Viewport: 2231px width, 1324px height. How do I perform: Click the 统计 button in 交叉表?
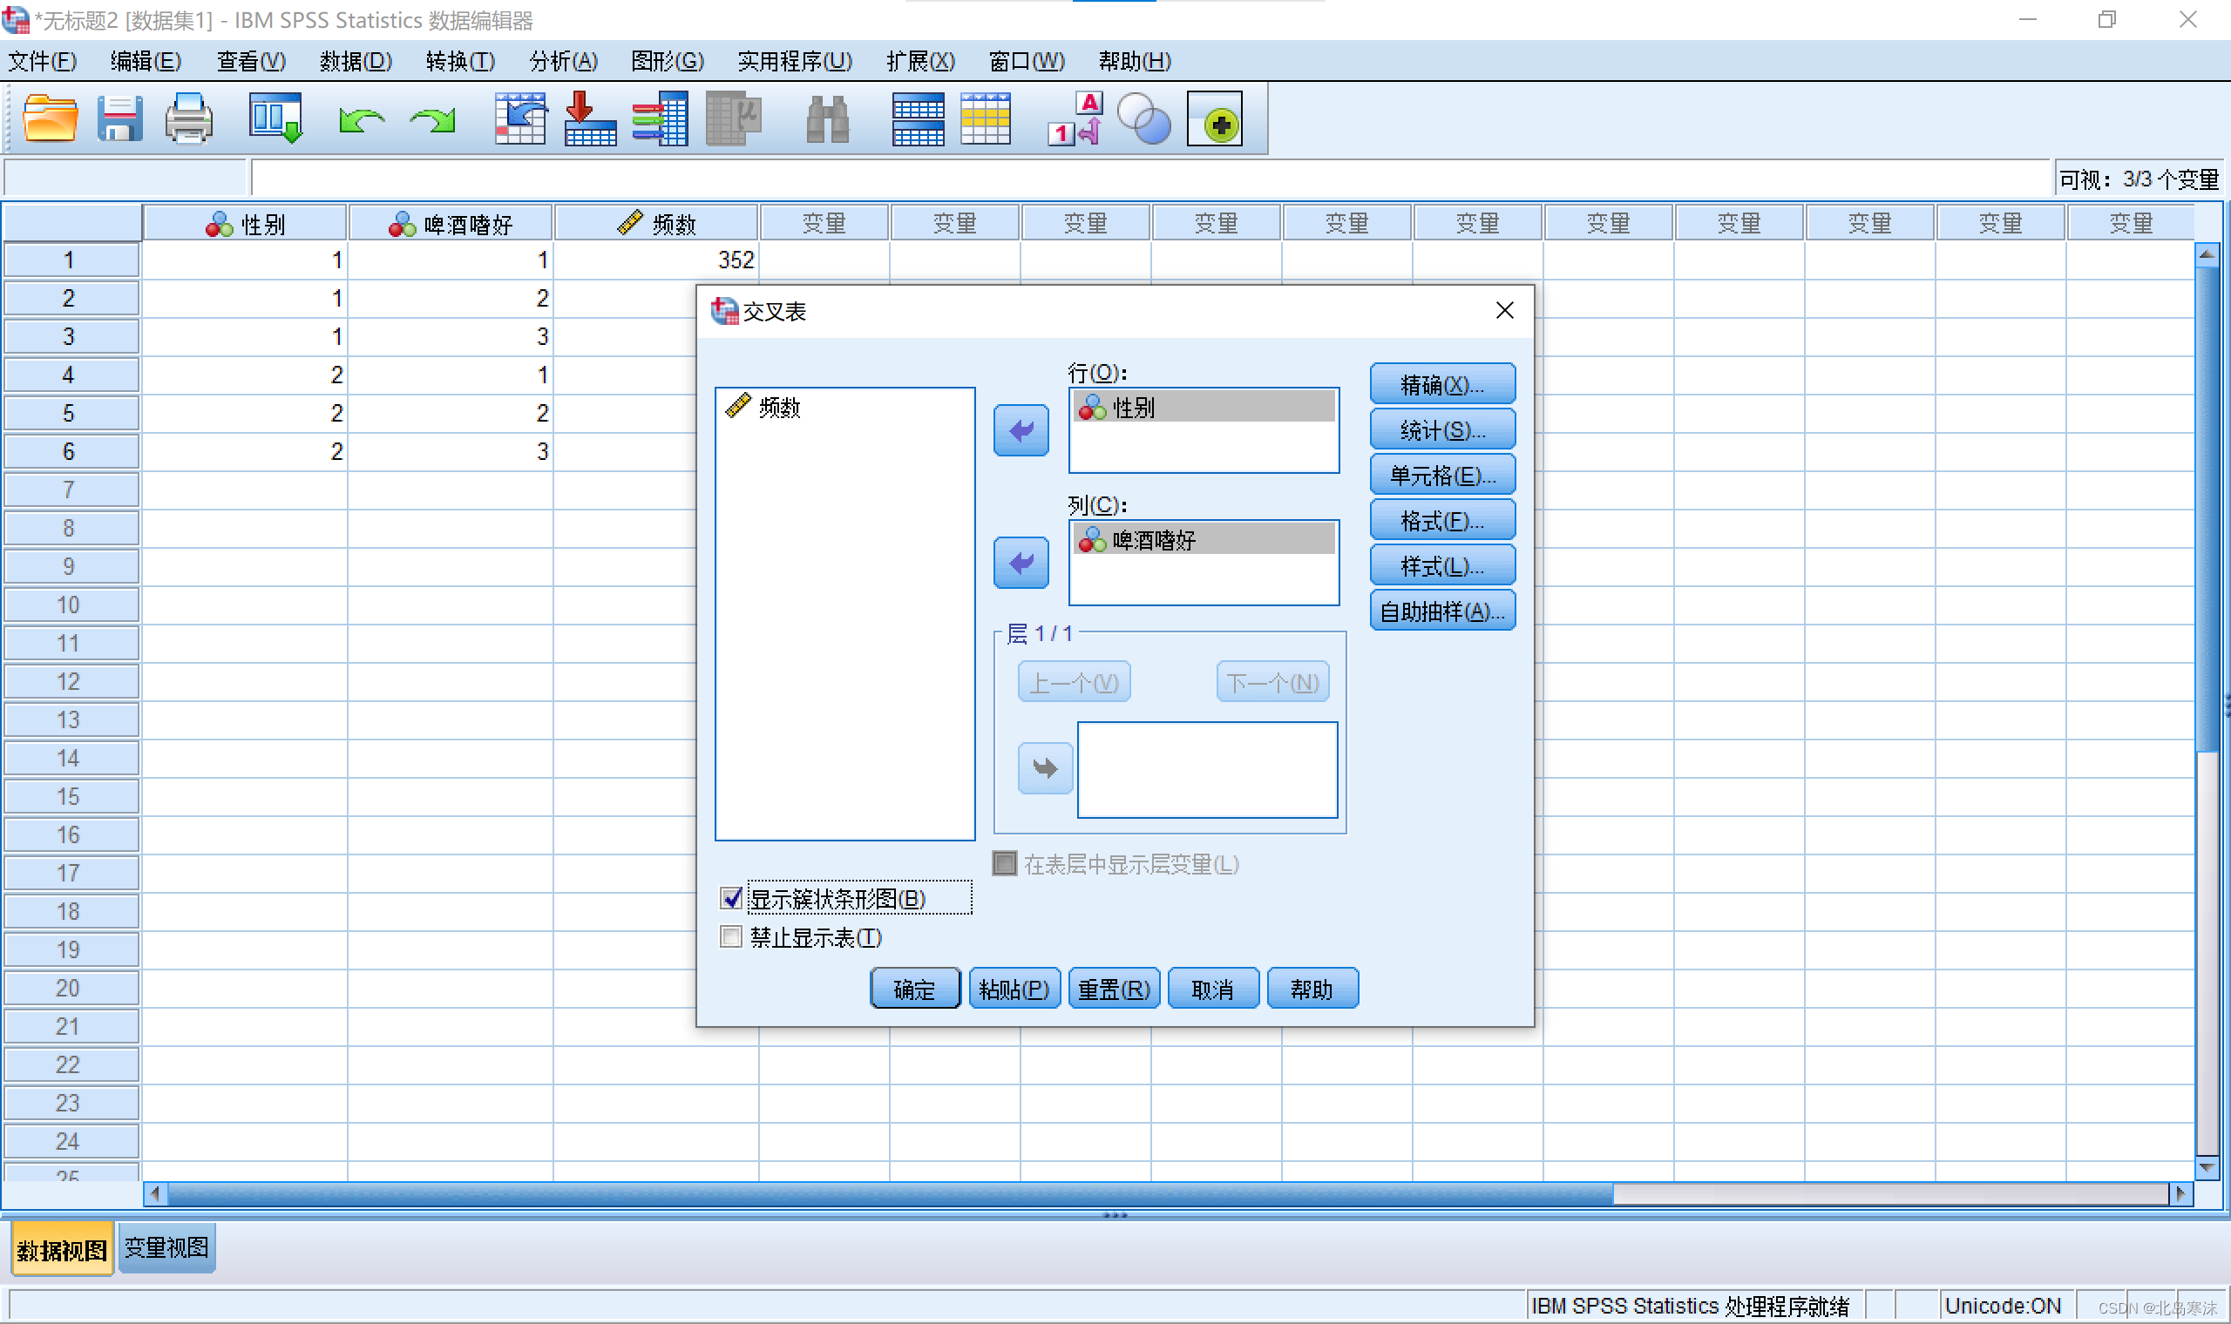point(1438,429)
